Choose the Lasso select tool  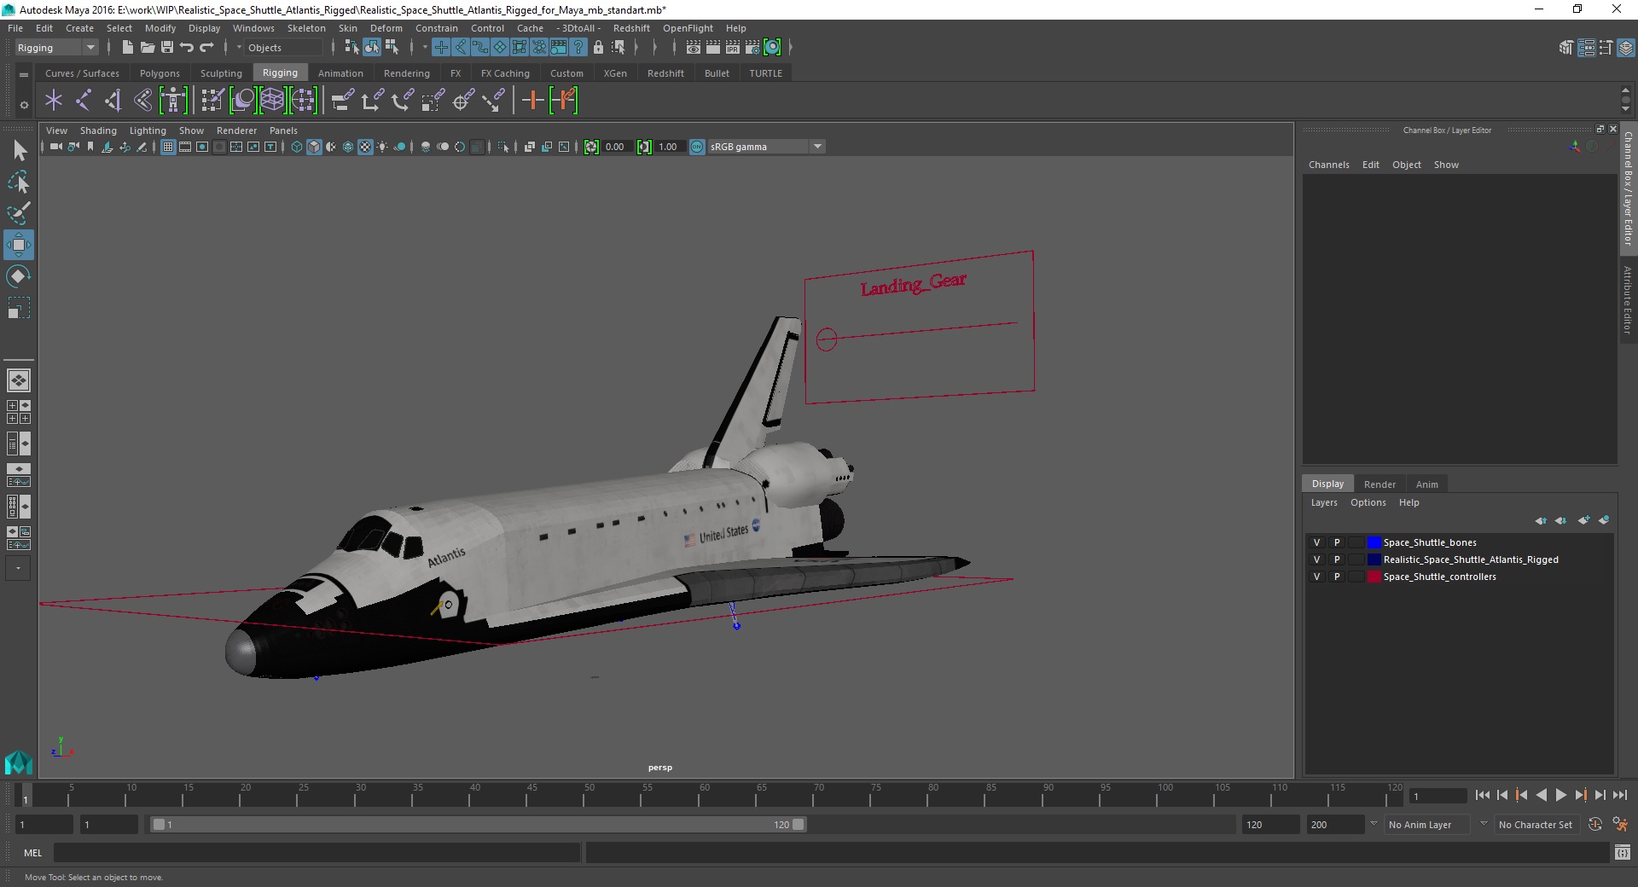[x=19, y=182]
